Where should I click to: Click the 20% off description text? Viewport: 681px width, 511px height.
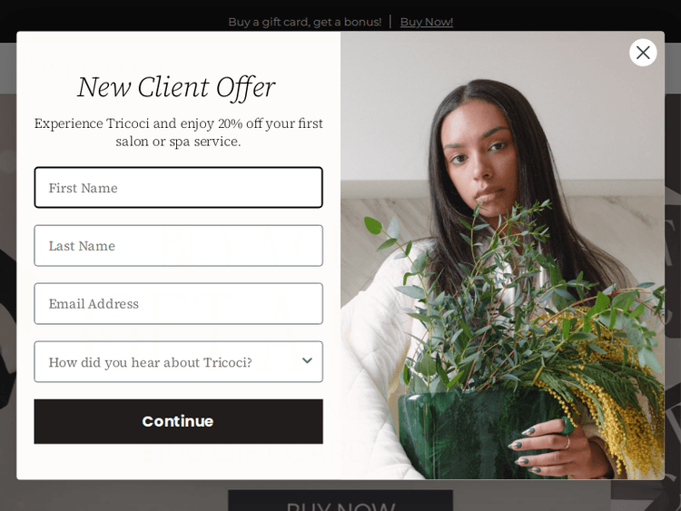(179, 133)
